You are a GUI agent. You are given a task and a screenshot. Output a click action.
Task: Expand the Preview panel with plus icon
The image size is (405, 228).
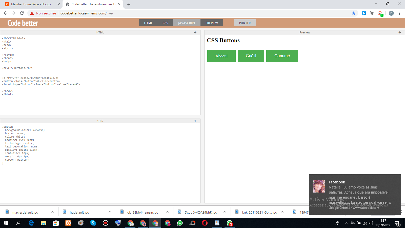point(400,32)
